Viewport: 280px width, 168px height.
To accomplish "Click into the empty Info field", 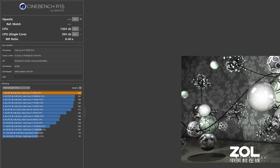I will point(48,77).
